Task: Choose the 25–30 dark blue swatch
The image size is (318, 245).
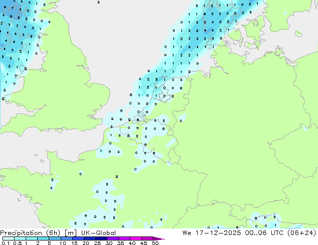Action: coord(101,238)
